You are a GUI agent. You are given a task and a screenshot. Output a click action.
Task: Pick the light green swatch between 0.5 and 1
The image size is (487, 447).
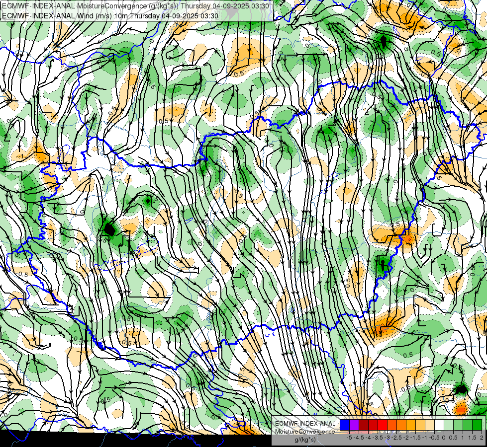(458, 425)
